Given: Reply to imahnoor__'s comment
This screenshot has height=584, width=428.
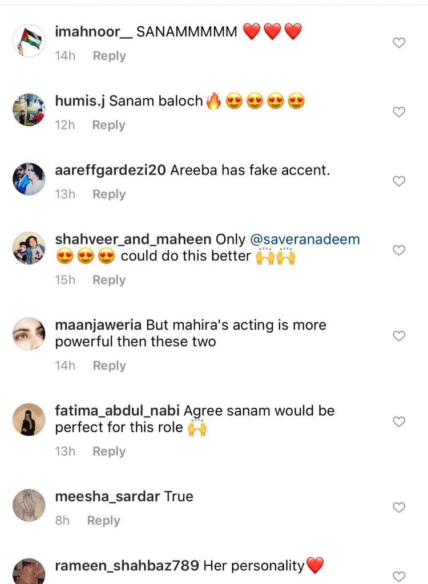Looking at the screenshot, I should [x=109, y=56].
